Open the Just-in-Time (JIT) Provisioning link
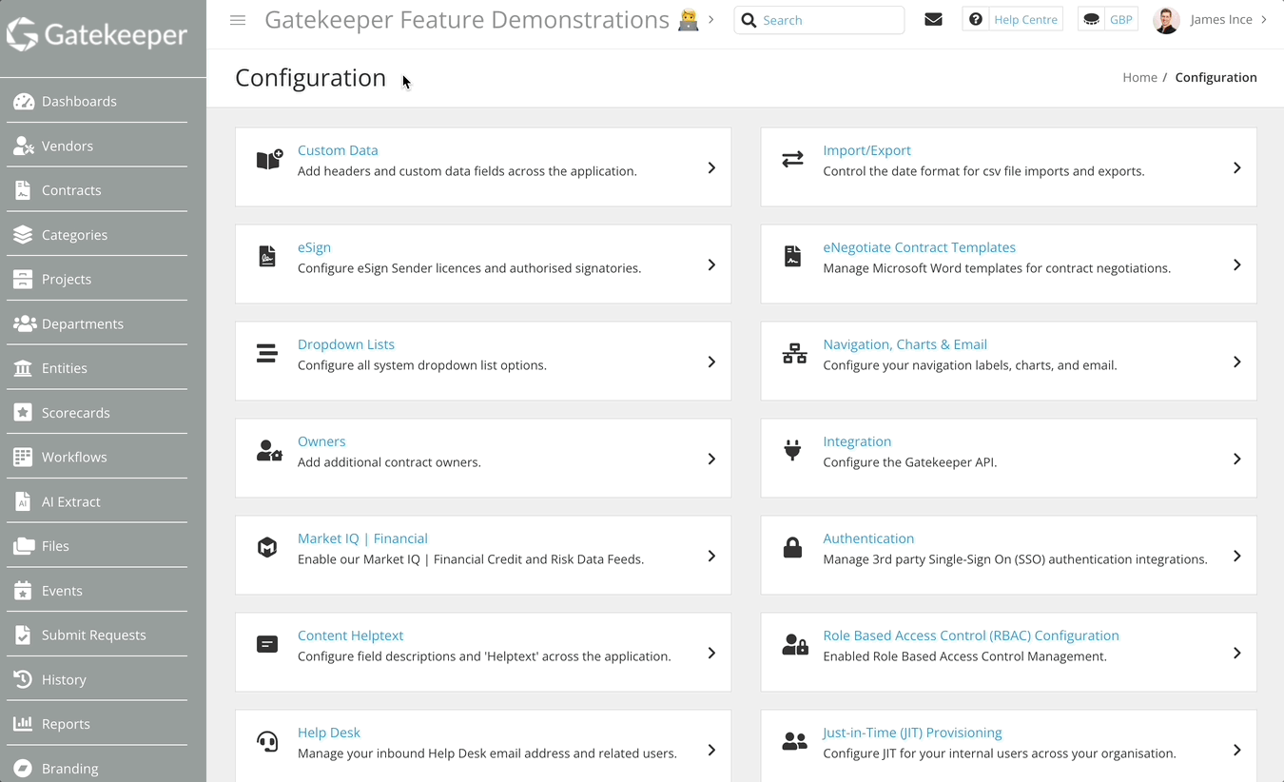 (x=912, y=733)
